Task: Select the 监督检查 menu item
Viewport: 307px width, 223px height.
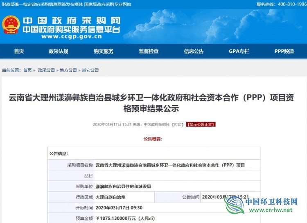Action: pyautogui.click(x=149, y=51)
